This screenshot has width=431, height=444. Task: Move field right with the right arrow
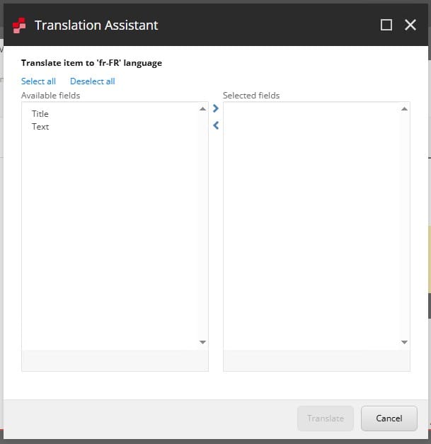[216, 109]
